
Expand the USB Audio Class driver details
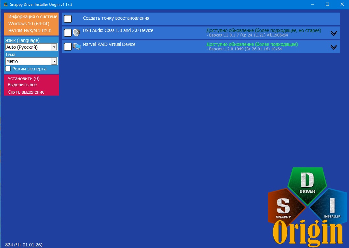334,33
